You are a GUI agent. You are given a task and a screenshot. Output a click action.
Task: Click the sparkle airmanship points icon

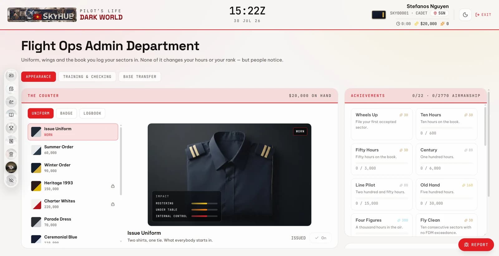[x=442, y=24]
